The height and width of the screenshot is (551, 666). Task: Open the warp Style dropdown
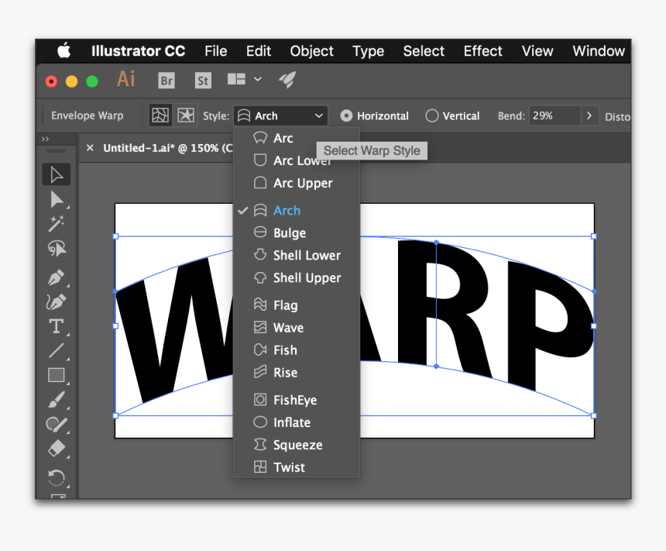coord(280,115)
